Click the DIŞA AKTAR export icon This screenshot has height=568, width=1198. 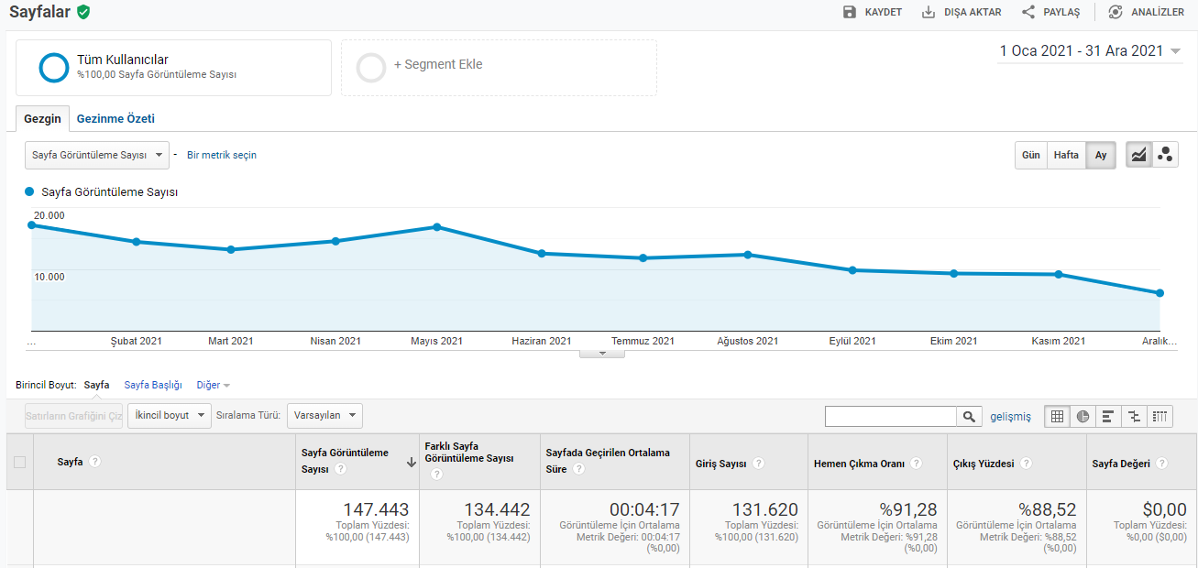(929, 12)
